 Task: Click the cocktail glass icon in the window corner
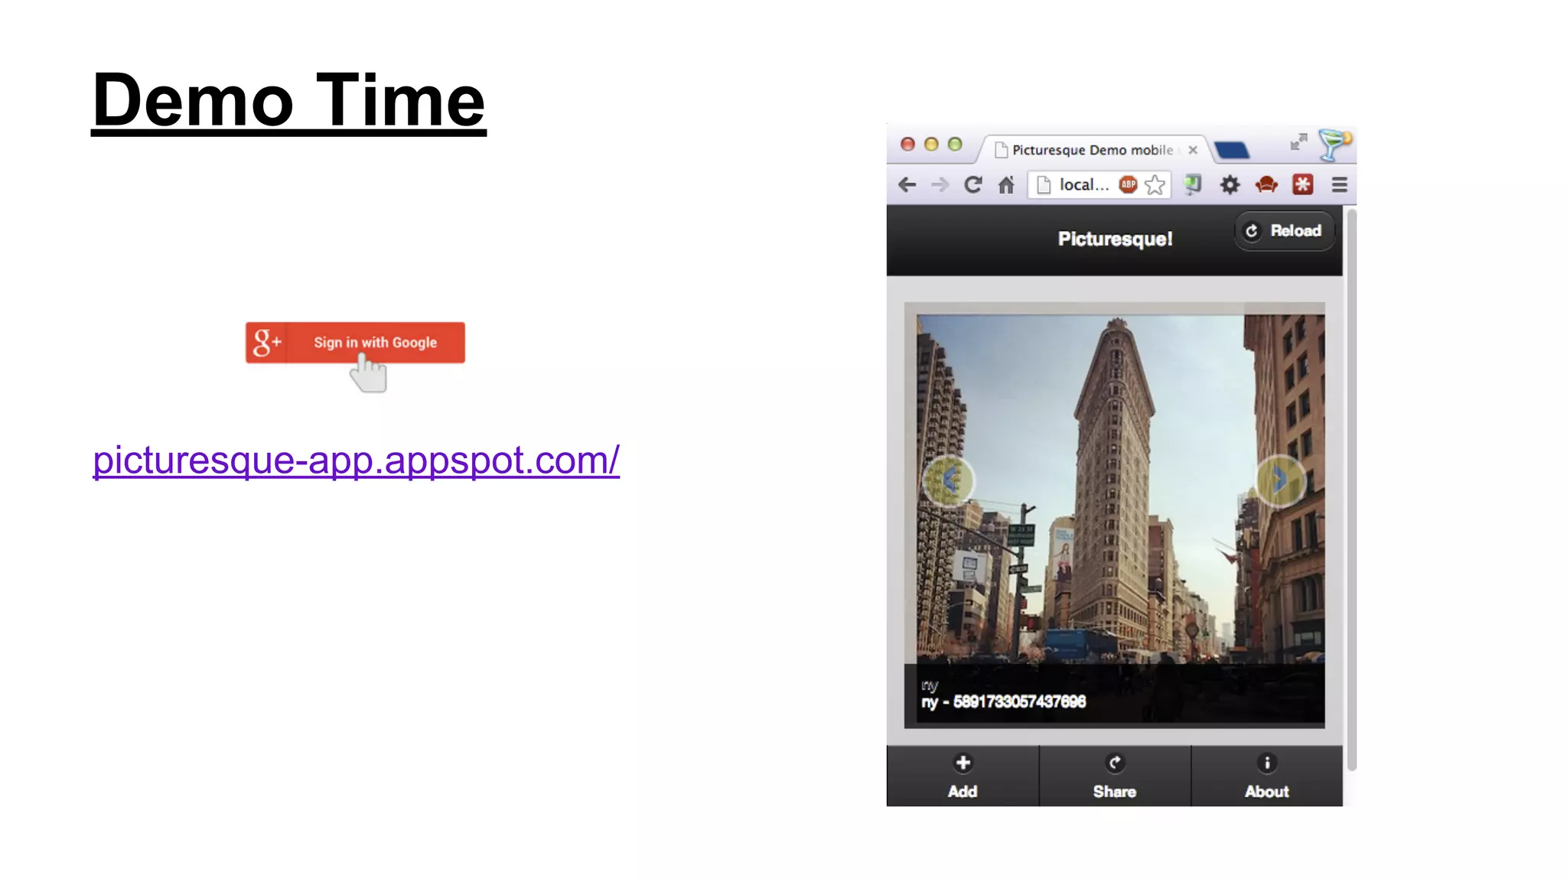(1335, 144)
